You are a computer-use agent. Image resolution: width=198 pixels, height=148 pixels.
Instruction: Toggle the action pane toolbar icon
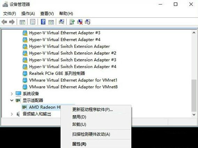[x=51, y=22]
